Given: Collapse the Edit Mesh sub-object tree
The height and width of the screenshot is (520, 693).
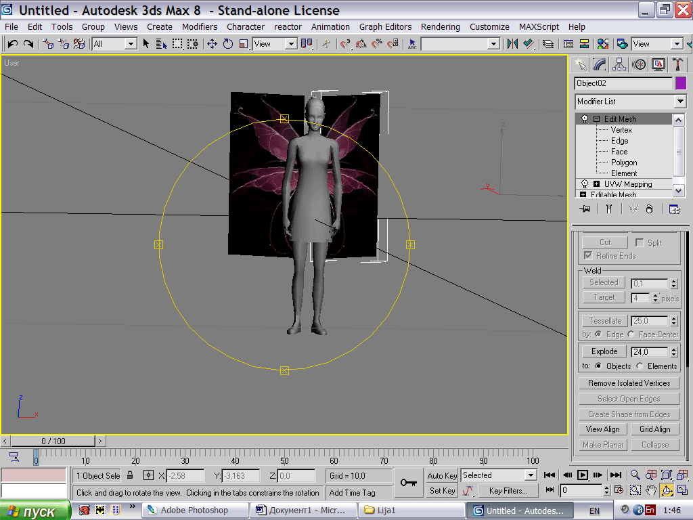Looking at the screenshot, I should click(x=596, y=119).
